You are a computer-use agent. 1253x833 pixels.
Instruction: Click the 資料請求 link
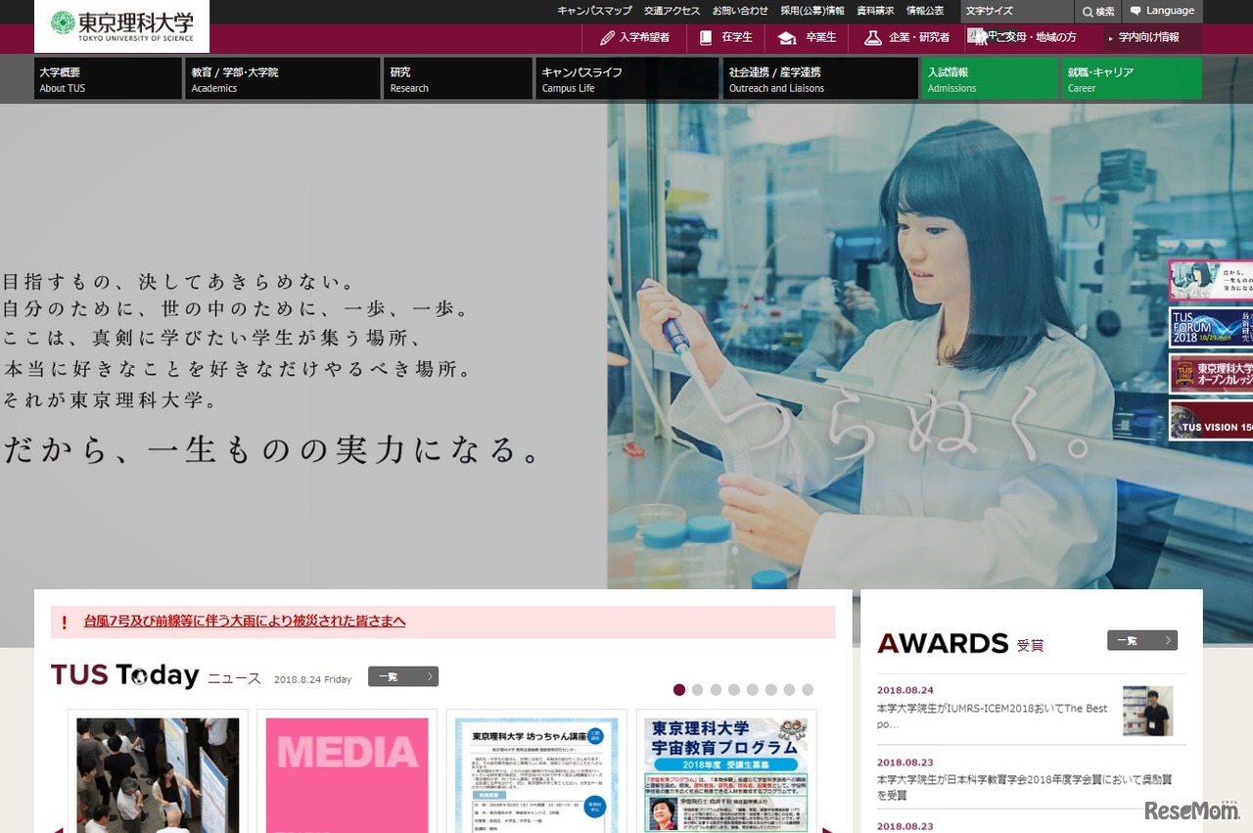[x=875, y=11]
